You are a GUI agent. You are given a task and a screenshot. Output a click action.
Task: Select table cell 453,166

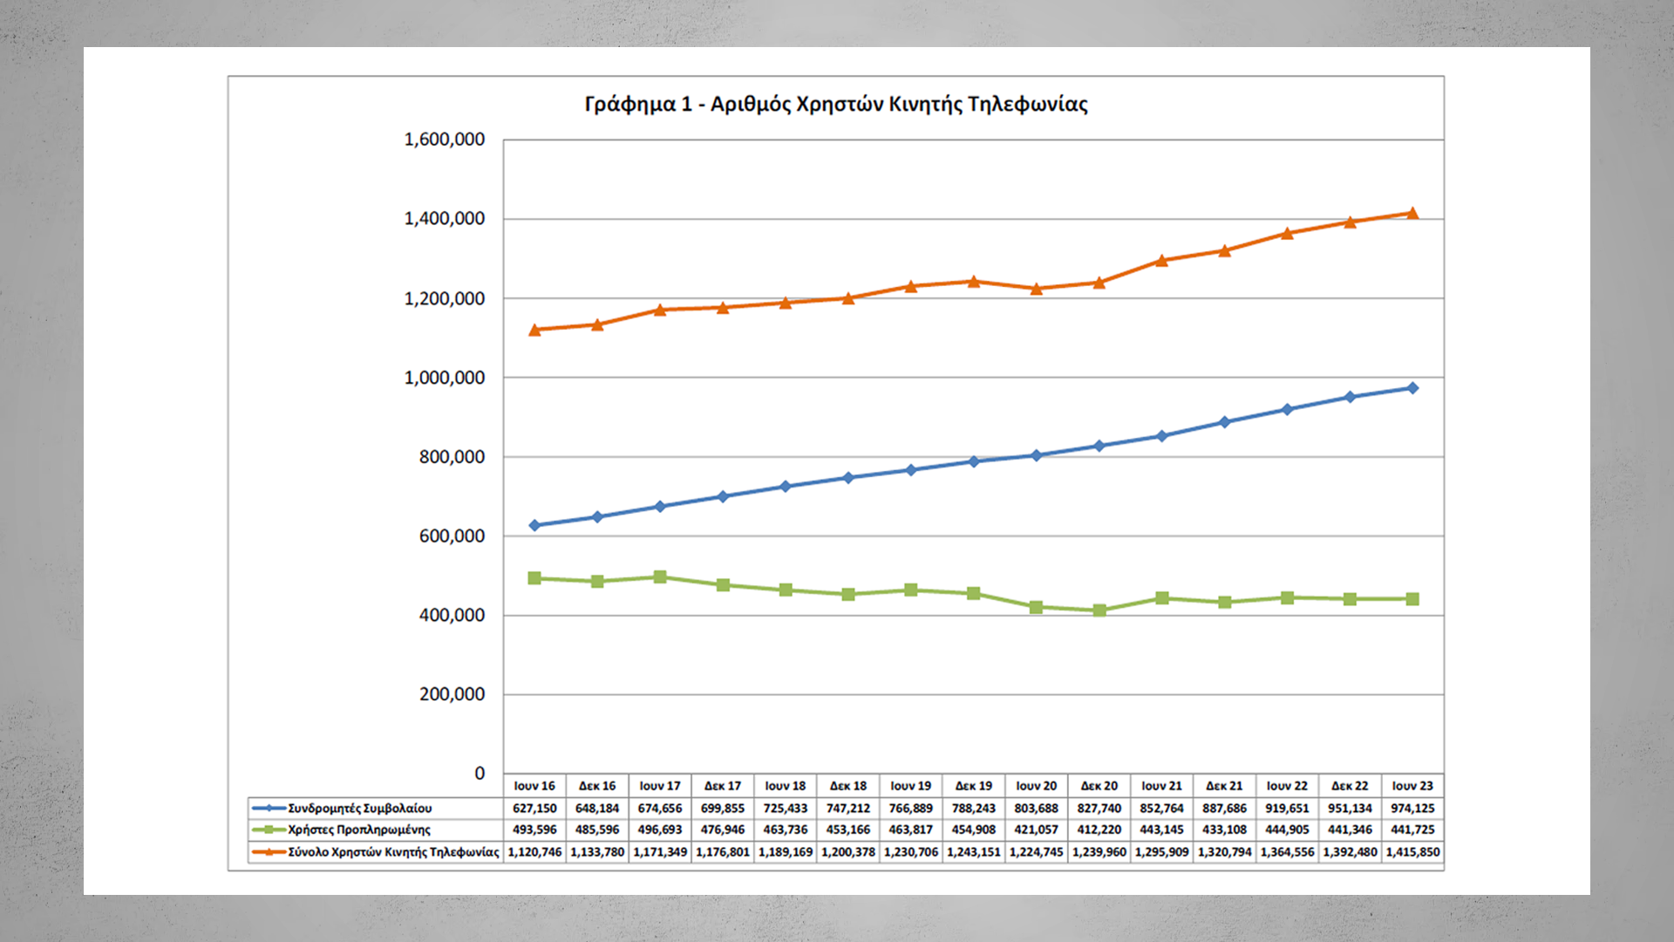tap(848, 829)
